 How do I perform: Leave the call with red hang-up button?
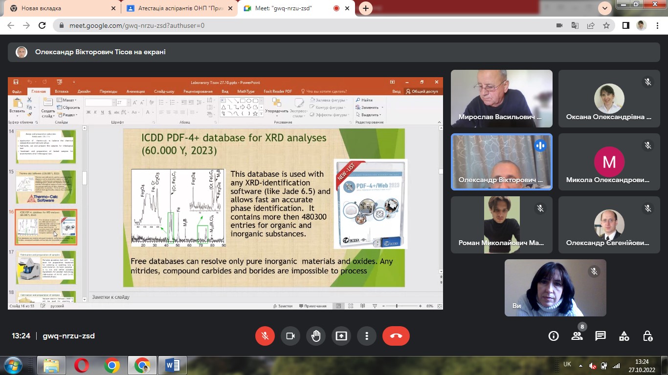coord(396,336)
